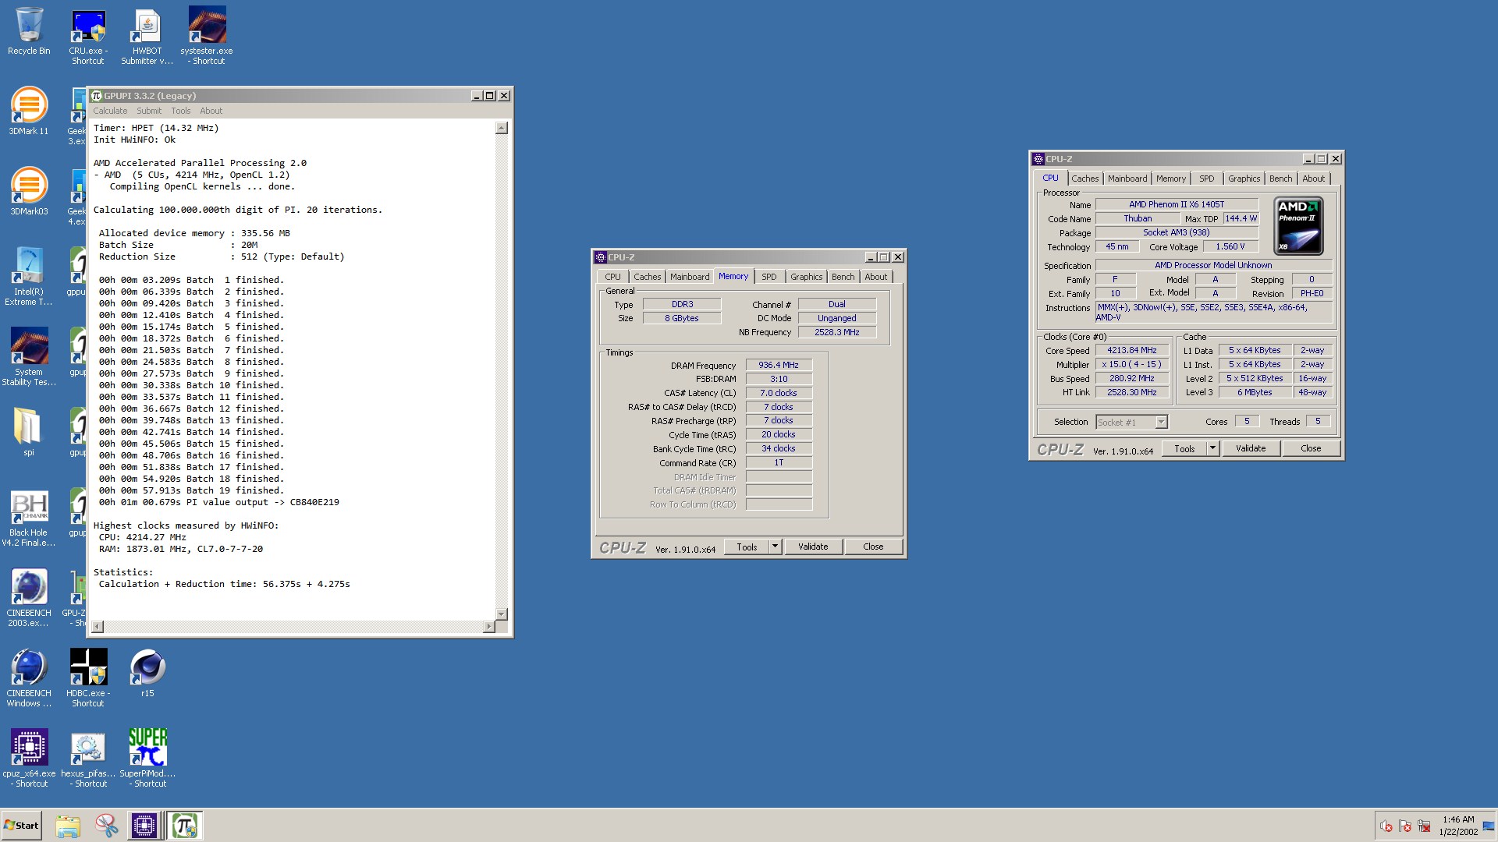Select CPU tab in Memory CPU-Z window

click(x=612, y=277)
